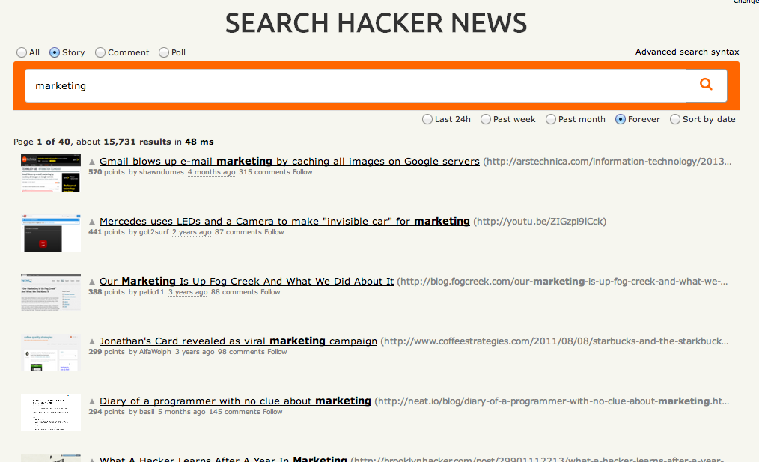Enable Sort by date option
The height and width of the screenshot is (462, 759).
[675, 119]
